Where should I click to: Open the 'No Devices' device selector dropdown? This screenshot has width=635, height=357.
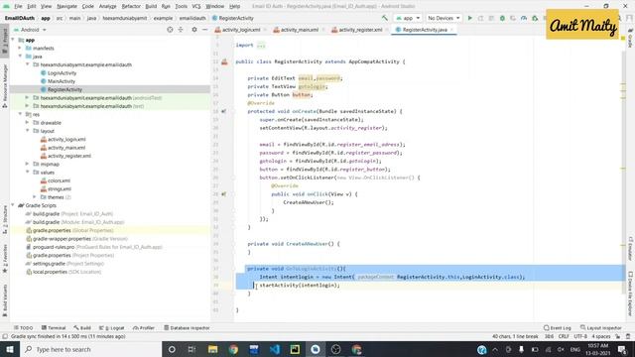444,18
